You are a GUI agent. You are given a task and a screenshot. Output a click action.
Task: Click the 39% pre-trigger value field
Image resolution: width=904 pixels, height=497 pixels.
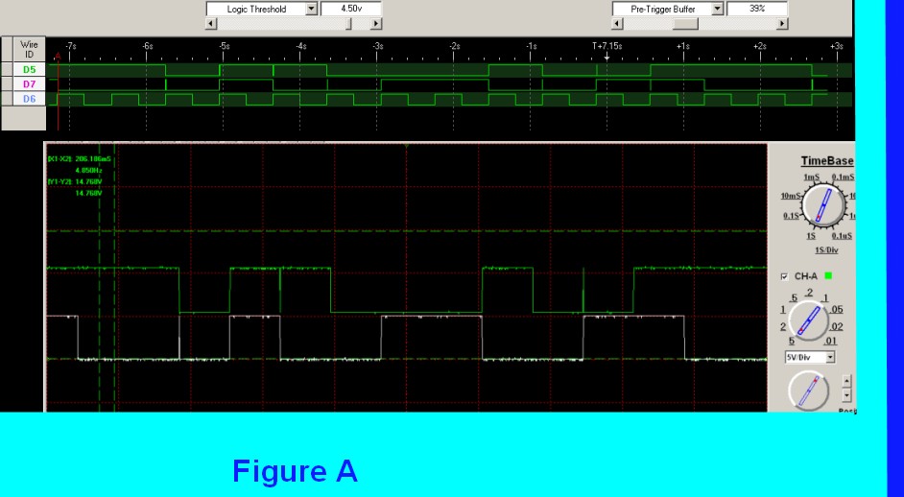(x=757, y=9)
